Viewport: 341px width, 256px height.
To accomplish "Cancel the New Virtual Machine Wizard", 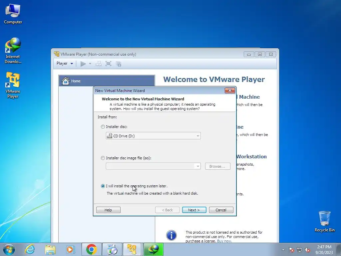I will (221, 210).
